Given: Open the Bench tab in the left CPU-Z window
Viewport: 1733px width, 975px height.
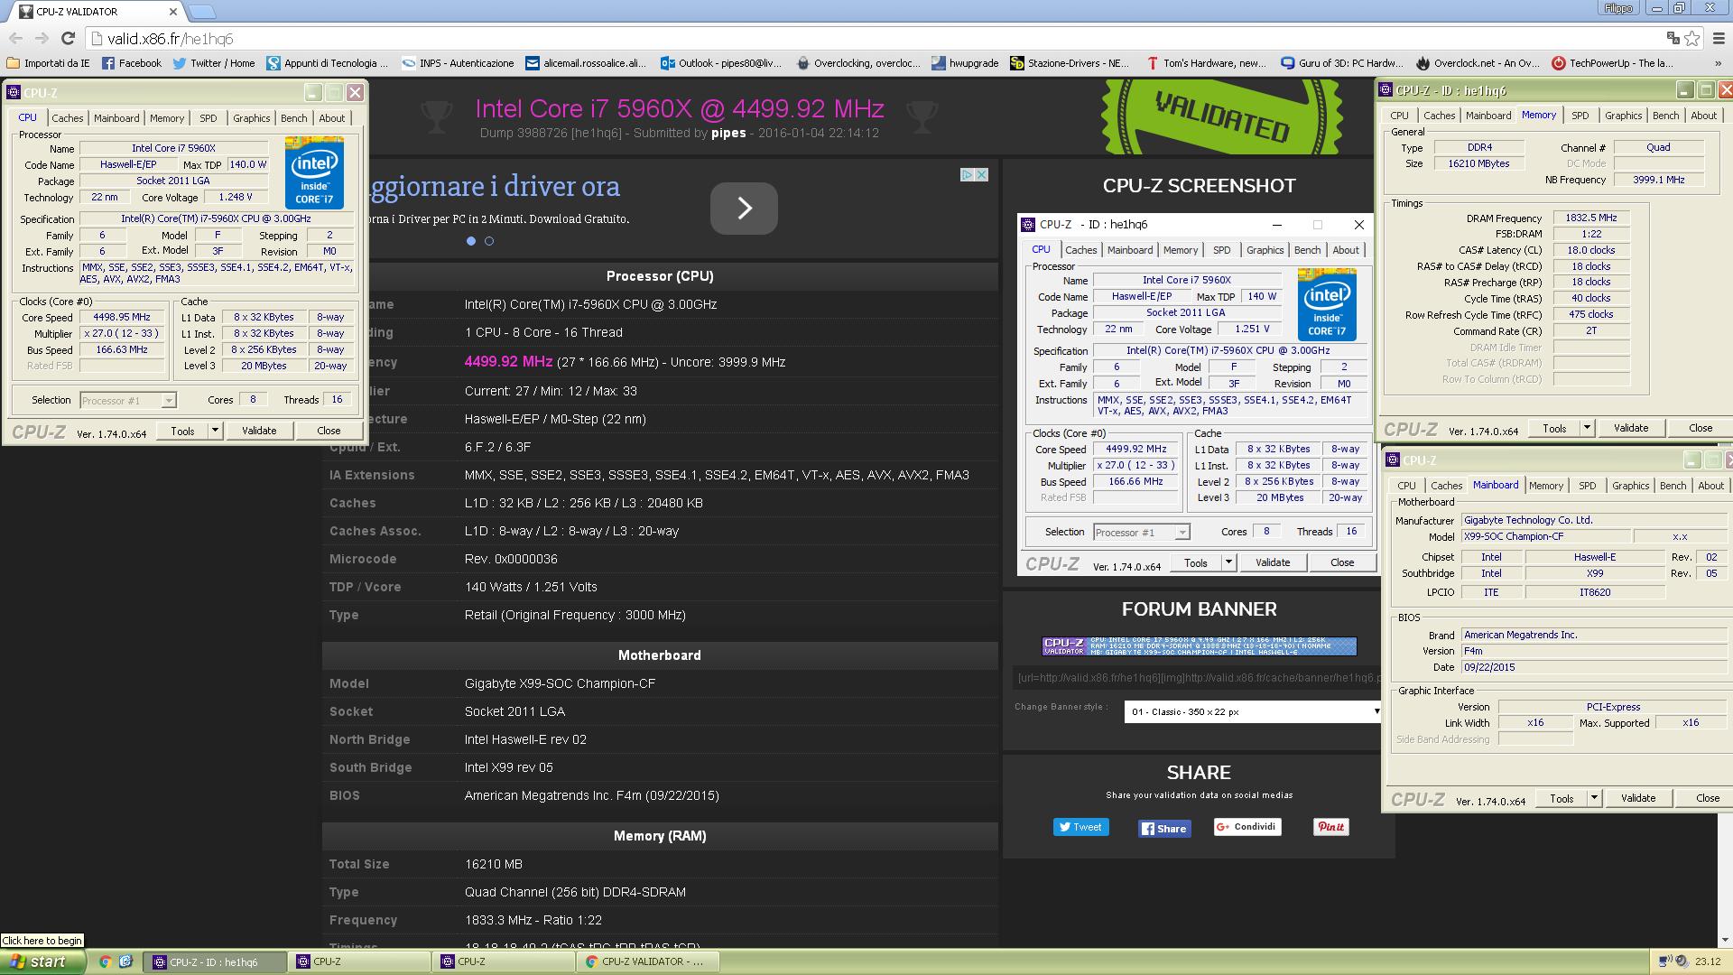Looking at the screenshot, I should click(x=293, y=118).
